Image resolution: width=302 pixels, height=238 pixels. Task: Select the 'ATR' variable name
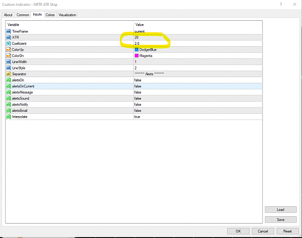coord(15,38)
